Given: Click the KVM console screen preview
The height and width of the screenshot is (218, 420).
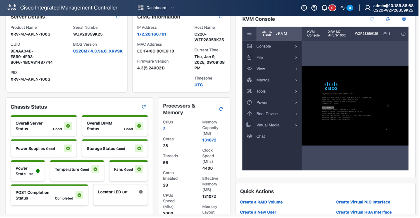Looking at the screenshot, I should click(x=355, y=106).
